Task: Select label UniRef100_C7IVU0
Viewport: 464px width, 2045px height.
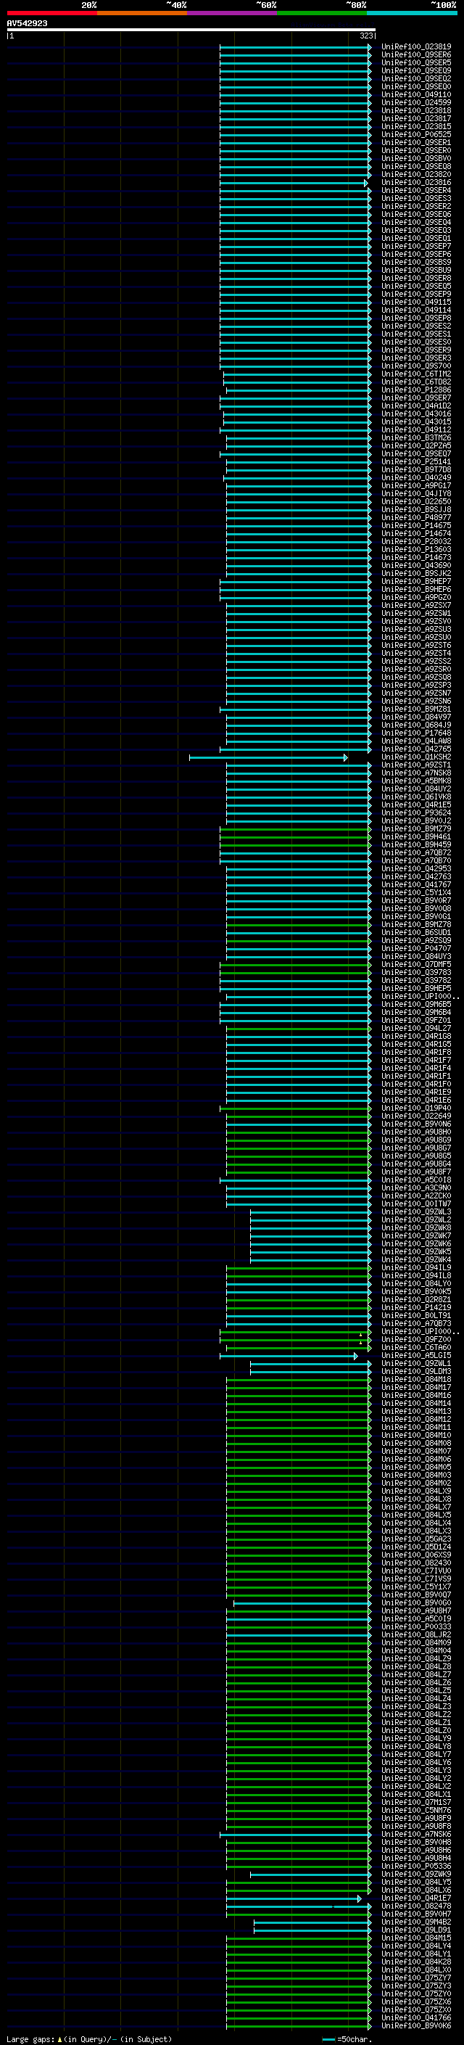Action: point(416,1571)
